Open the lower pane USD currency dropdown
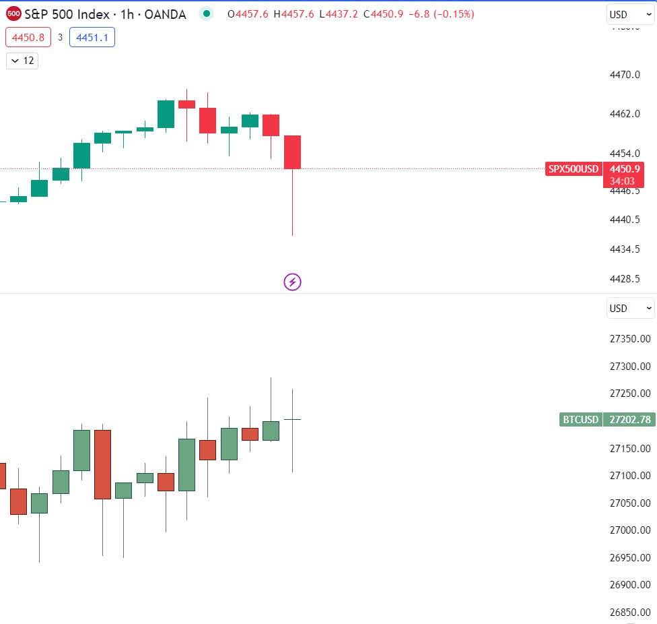Screen dimensions: 657x624 630,308
